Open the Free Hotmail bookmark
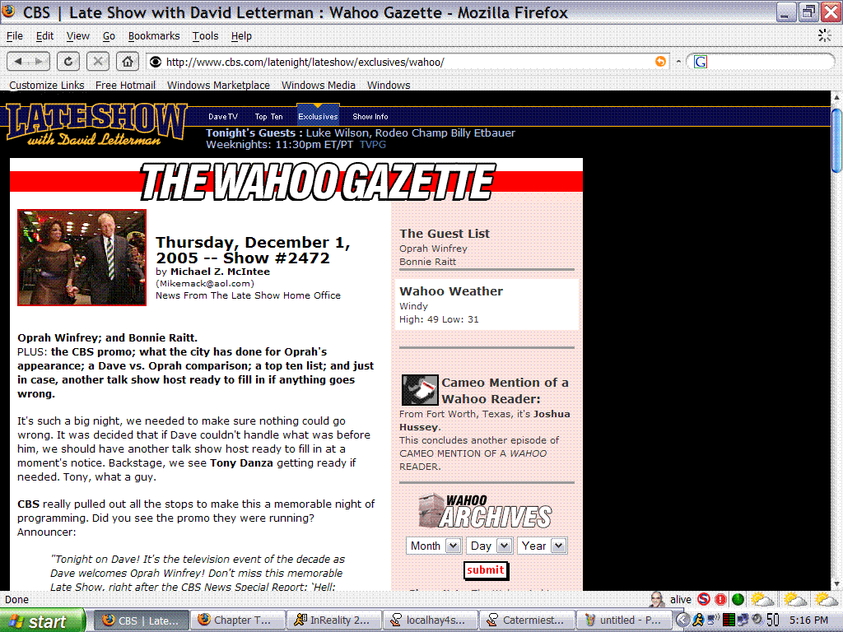843x632 pixels. point(125,85)
